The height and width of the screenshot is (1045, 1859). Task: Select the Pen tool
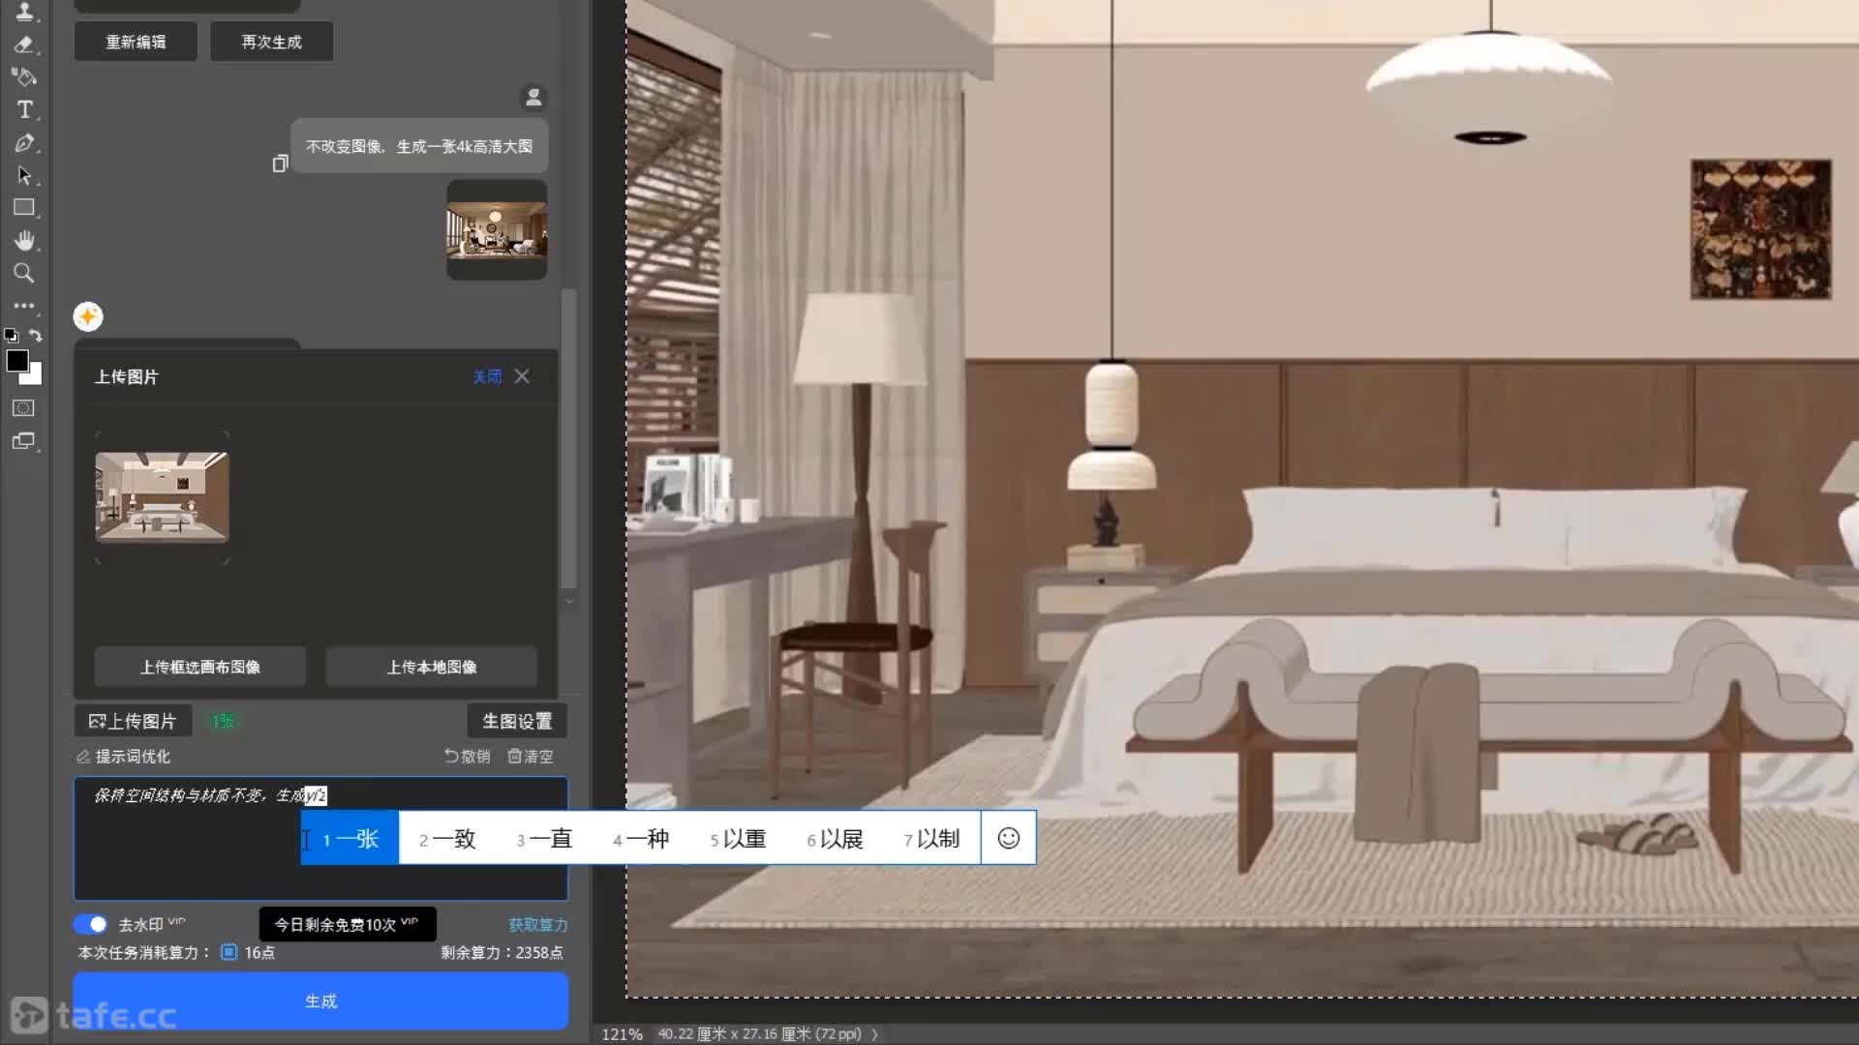[24, 143]
